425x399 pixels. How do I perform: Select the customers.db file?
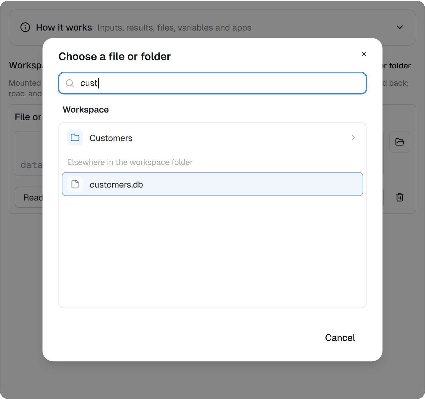(212, 184)
